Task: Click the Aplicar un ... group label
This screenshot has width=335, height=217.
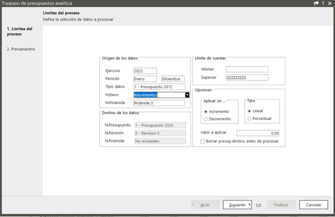Action: point(214,101)
